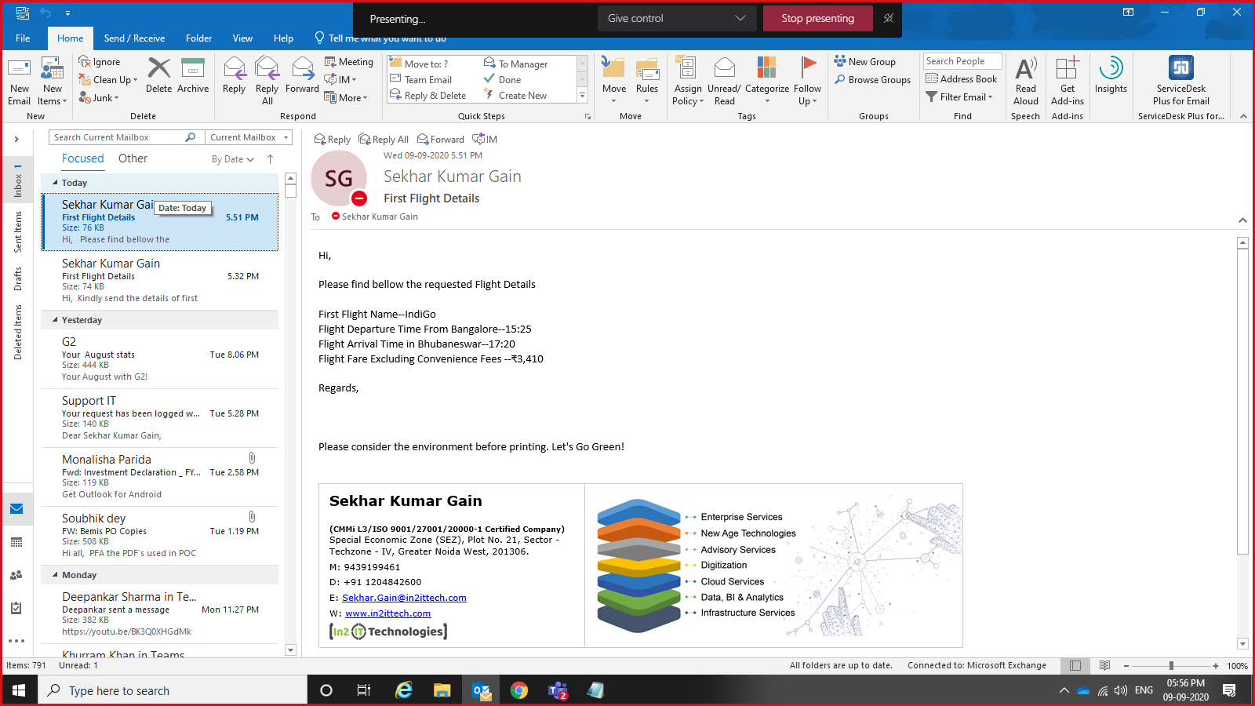Switch to Reading View in status bar

(x=1104, y=666)
